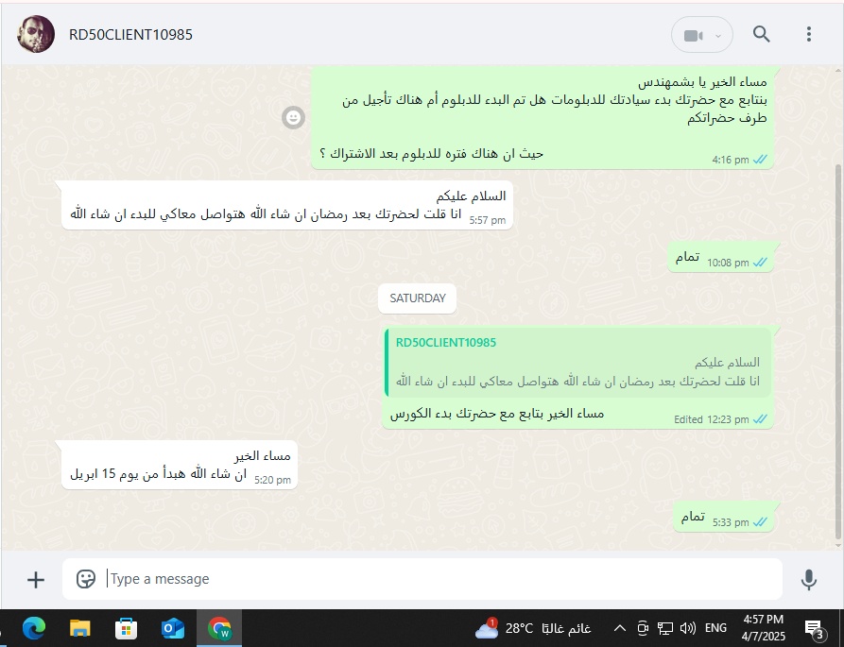
Task: Click the Edited label on 12:23 pm message
Action: [x=688, y=419]
